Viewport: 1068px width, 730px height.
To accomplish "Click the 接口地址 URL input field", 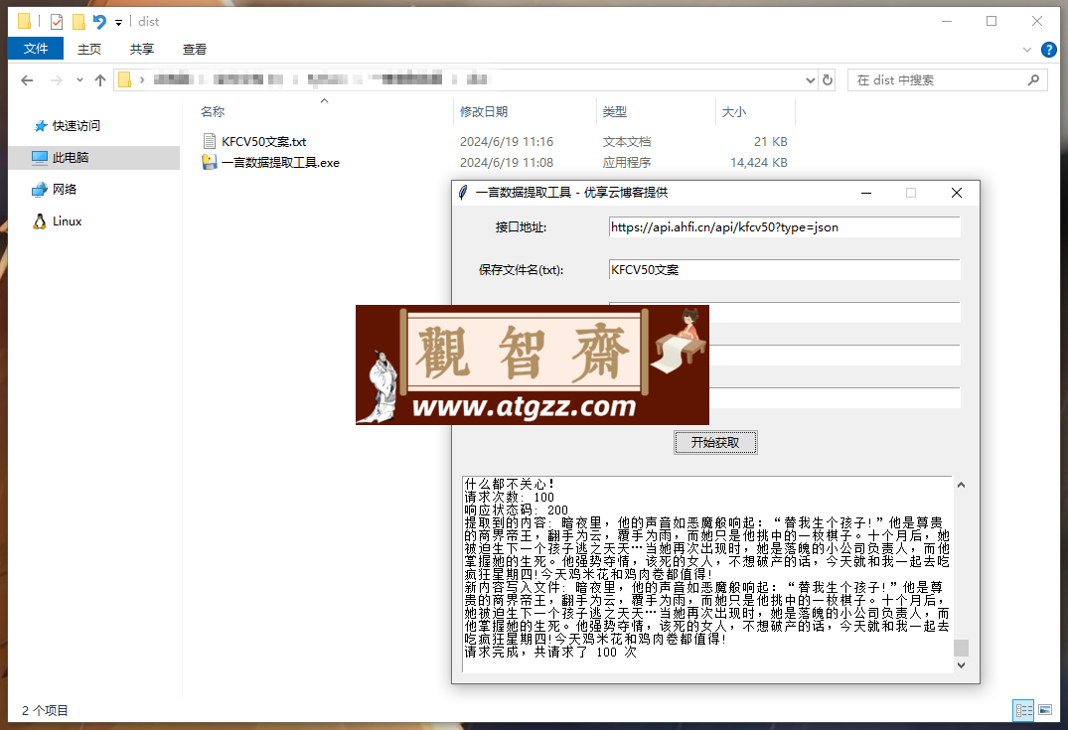I will click(784, 226).
